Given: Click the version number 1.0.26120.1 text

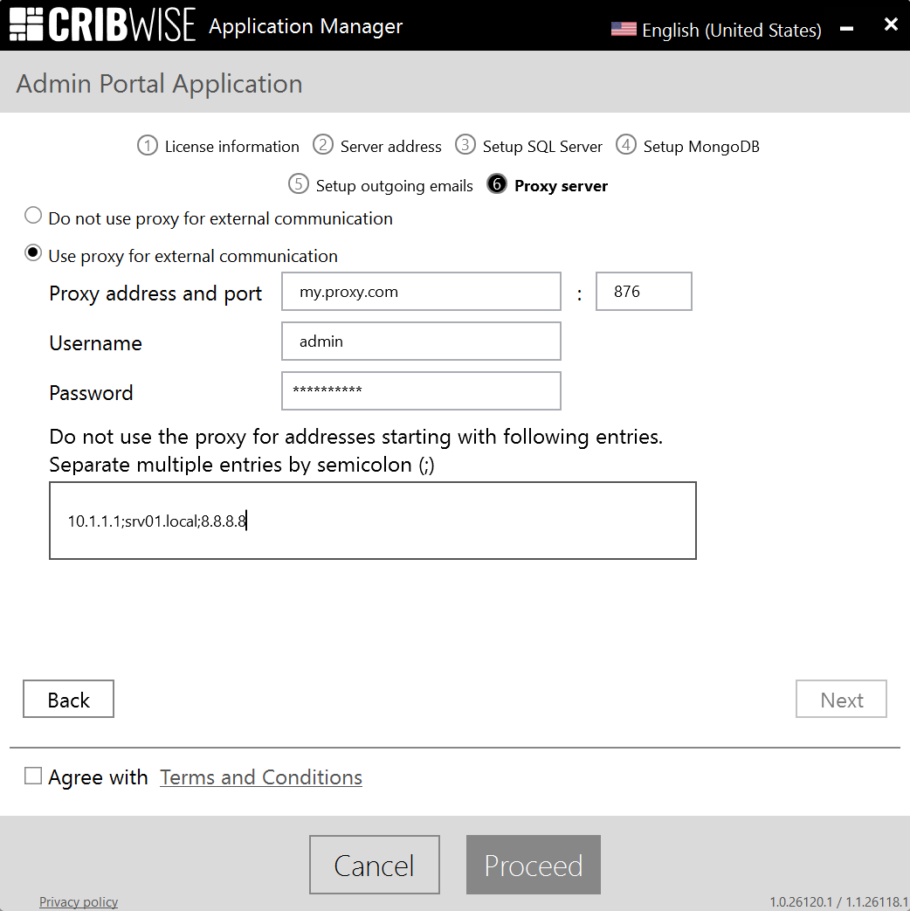Looking at the screenshot, I should [x=801, y=901].
